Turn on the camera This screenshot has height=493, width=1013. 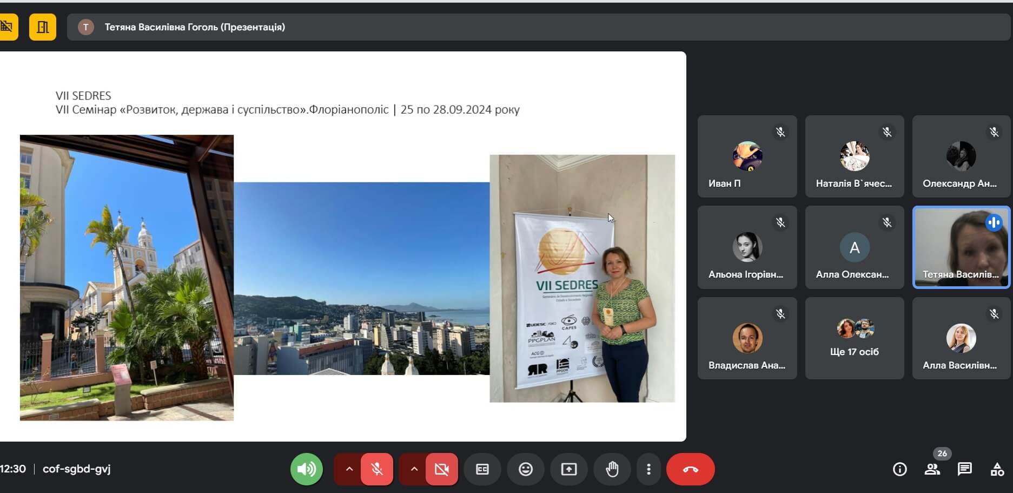tap(442, 469)
